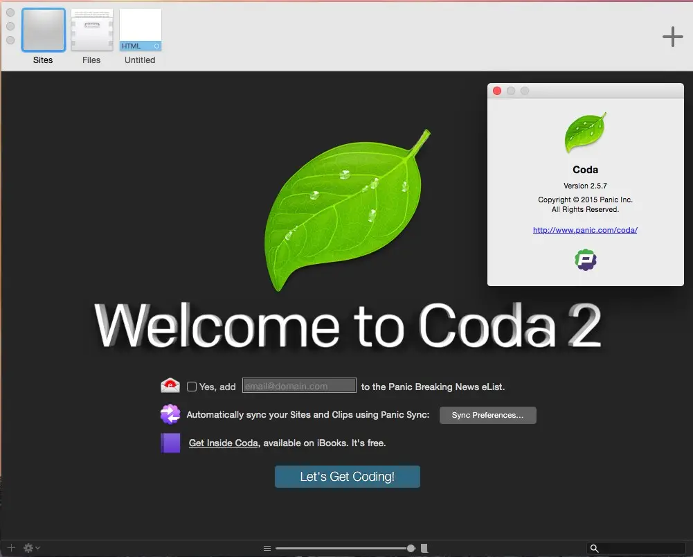Click the Copyright 2015 Panic Inc. text
Screen dimensions: 693x557
585,200
